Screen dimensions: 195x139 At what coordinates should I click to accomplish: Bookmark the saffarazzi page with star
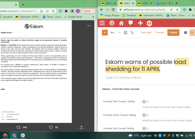pos(177,10)
